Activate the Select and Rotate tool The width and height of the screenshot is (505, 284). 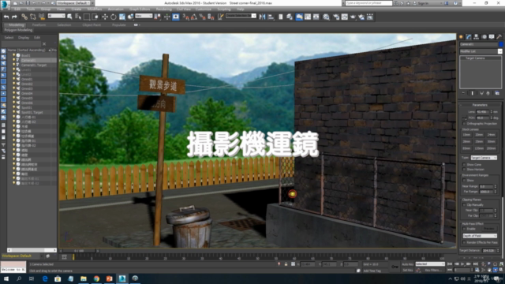tap(114, 17)
